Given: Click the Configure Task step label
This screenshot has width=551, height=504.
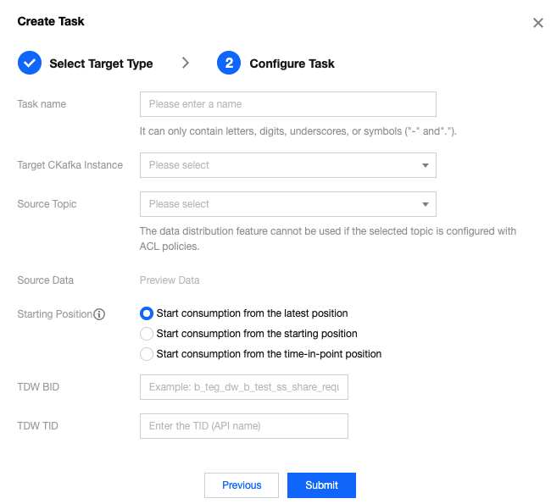Looking at the screenshot, I should 292,64.
